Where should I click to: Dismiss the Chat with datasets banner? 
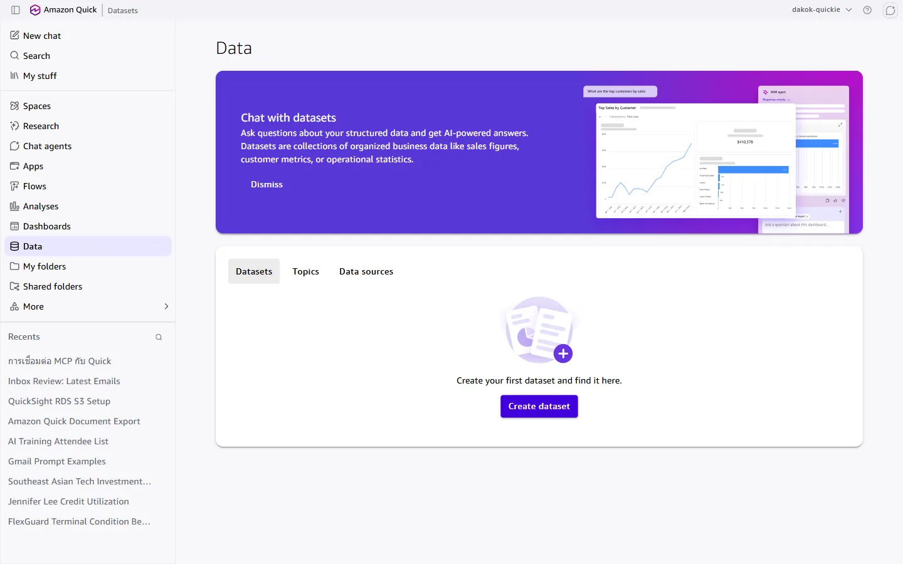(267, 184)
